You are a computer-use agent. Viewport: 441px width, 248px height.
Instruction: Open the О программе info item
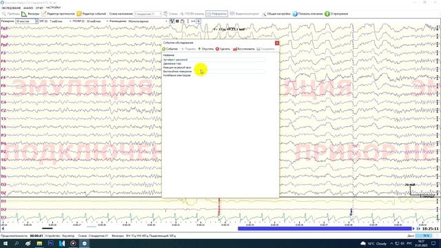coord(336,14)
